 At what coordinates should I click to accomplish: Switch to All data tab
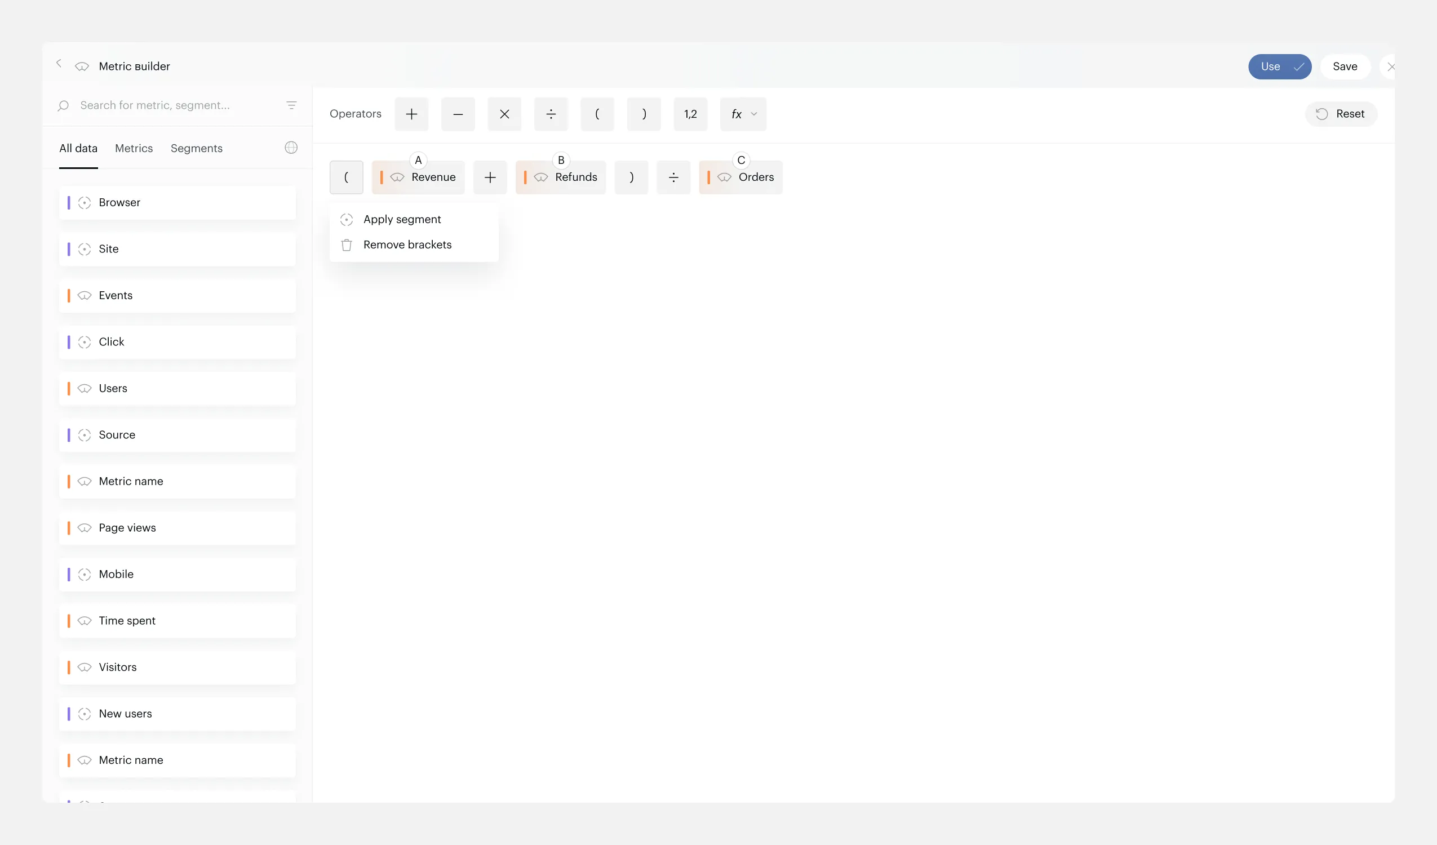click(x=78, y=148)
